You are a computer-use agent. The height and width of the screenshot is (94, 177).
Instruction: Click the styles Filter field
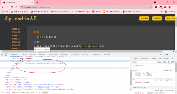click(144, 62)
